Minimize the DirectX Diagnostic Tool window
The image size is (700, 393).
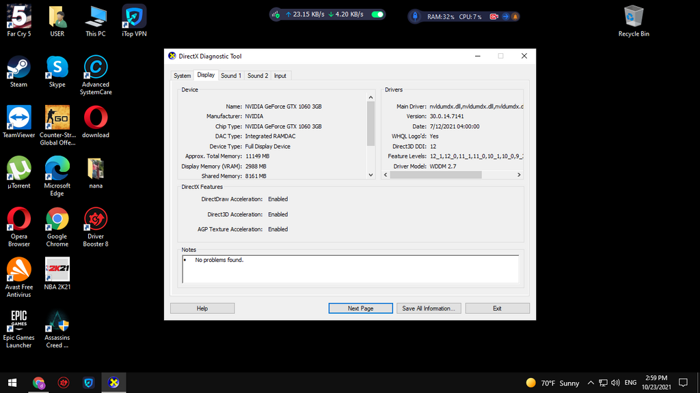coord(478,56)
